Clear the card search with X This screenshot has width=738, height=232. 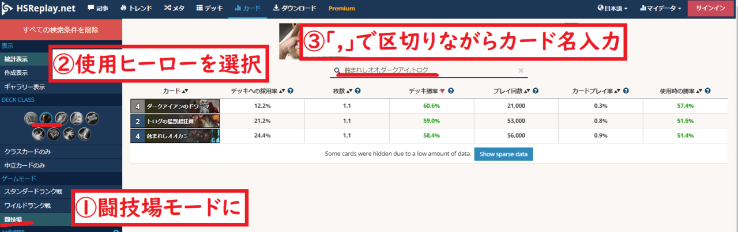click(x=521, y=70)
